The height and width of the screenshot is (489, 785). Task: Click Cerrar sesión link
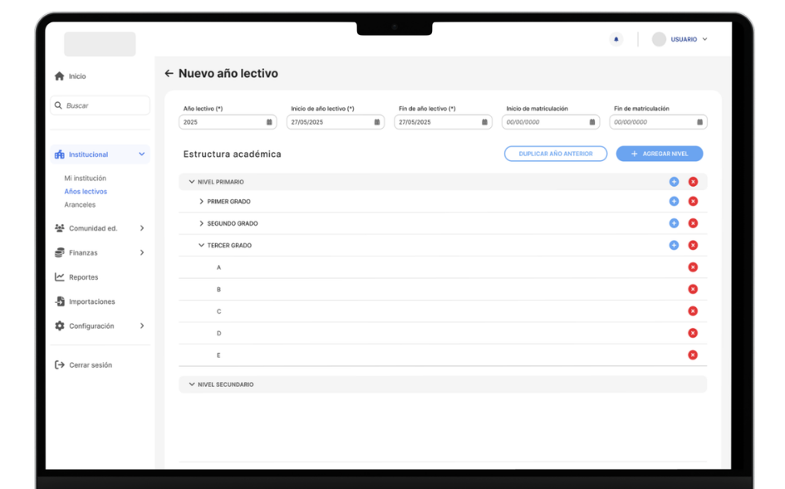pos(91,364)
